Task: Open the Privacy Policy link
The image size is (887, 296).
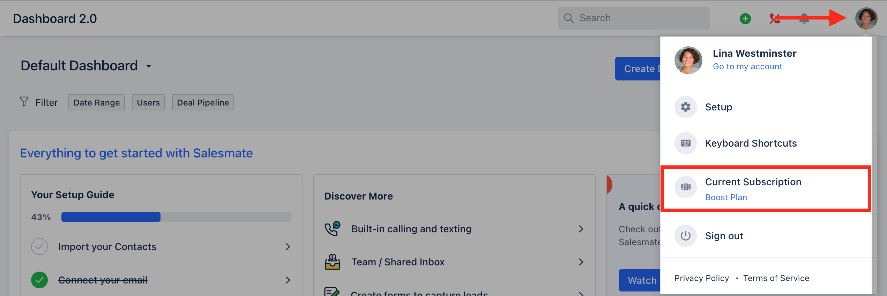Action: 702,278
